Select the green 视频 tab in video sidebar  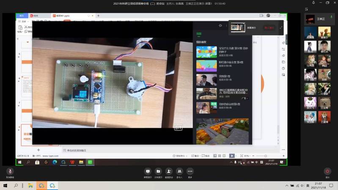coord(199,34)
